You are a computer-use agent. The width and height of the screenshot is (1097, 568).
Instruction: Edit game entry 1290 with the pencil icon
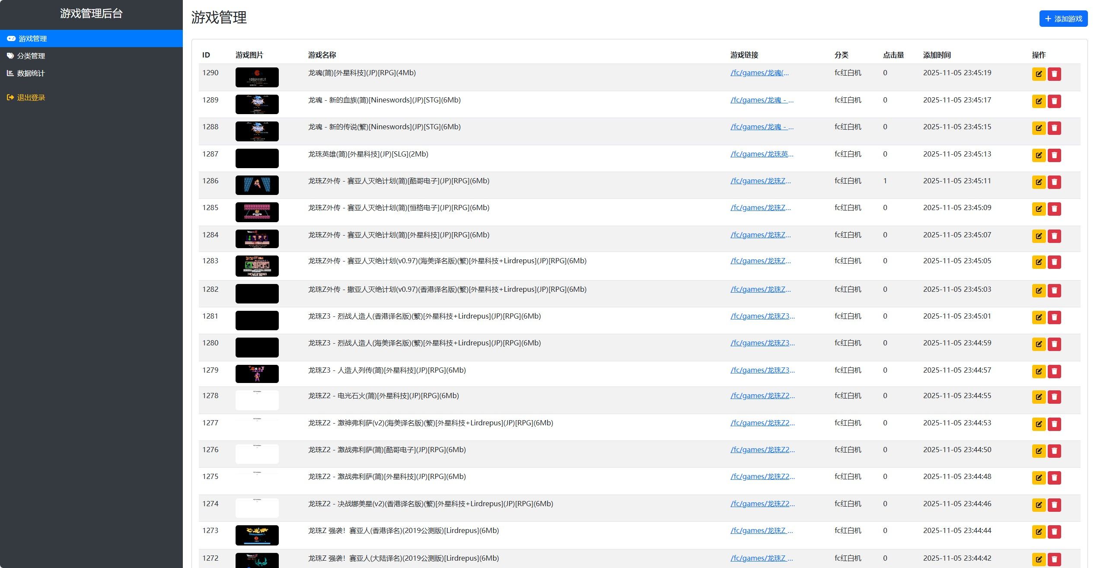1039,74
